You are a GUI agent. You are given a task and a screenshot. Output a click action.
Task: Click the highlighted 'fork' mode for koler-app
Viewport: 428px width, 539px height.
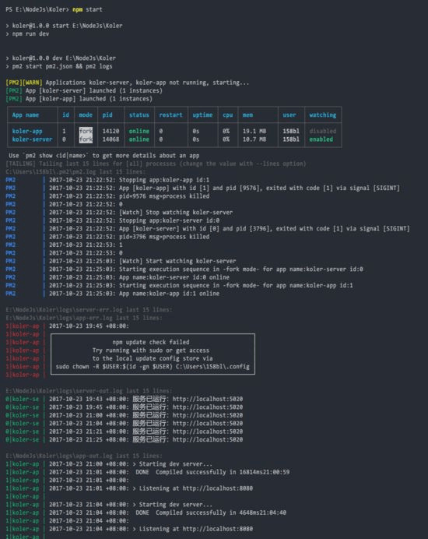86,131
